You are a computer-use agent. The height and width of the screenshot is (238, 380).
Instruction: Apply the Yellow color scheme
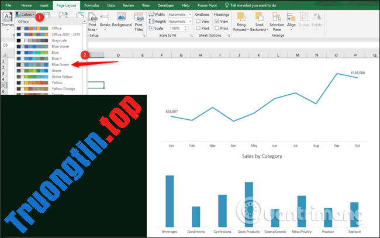click(x=49, y=83)
